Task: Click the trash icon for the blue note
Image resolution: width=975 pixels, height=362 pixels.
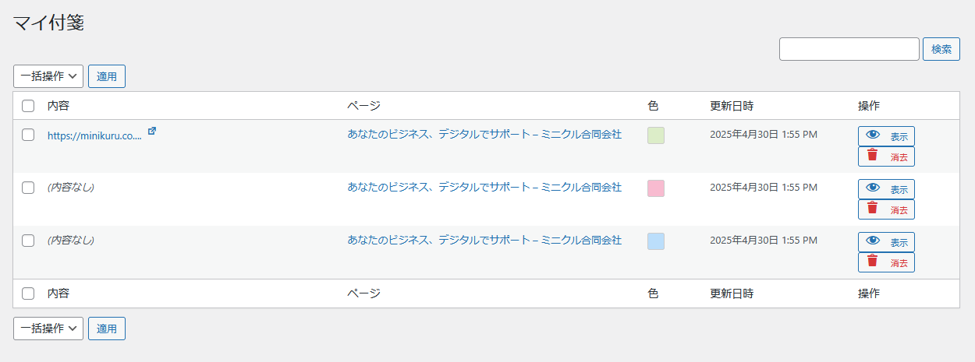Action: point(873,262)
